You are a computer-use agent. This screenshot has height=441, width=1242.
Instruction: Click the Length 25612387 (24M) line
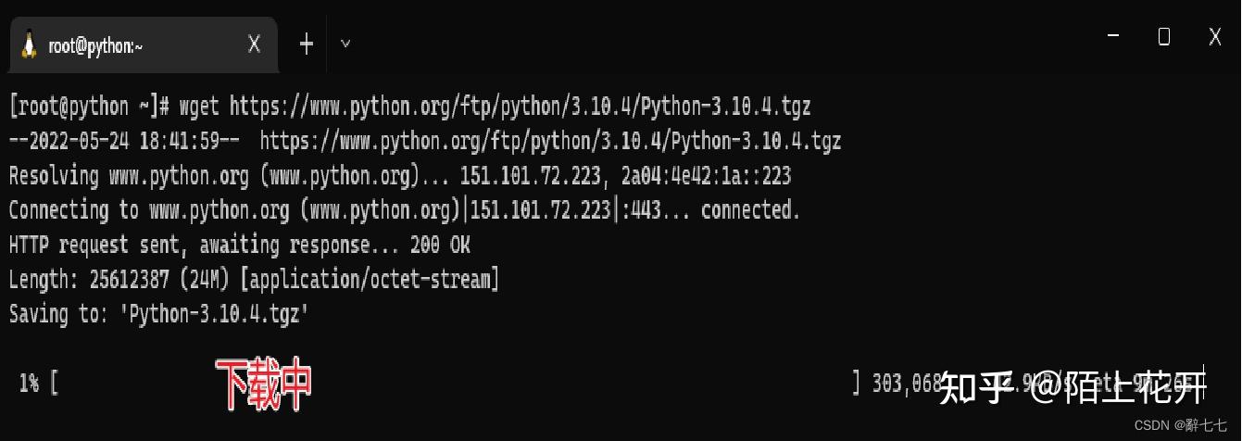254,279
